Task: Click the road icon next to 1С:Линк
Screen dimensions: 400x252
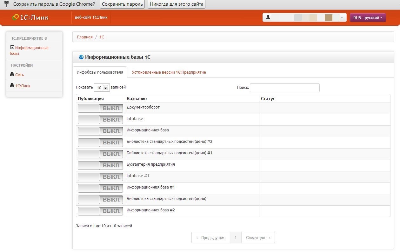Action: click(x=12, y=85)
